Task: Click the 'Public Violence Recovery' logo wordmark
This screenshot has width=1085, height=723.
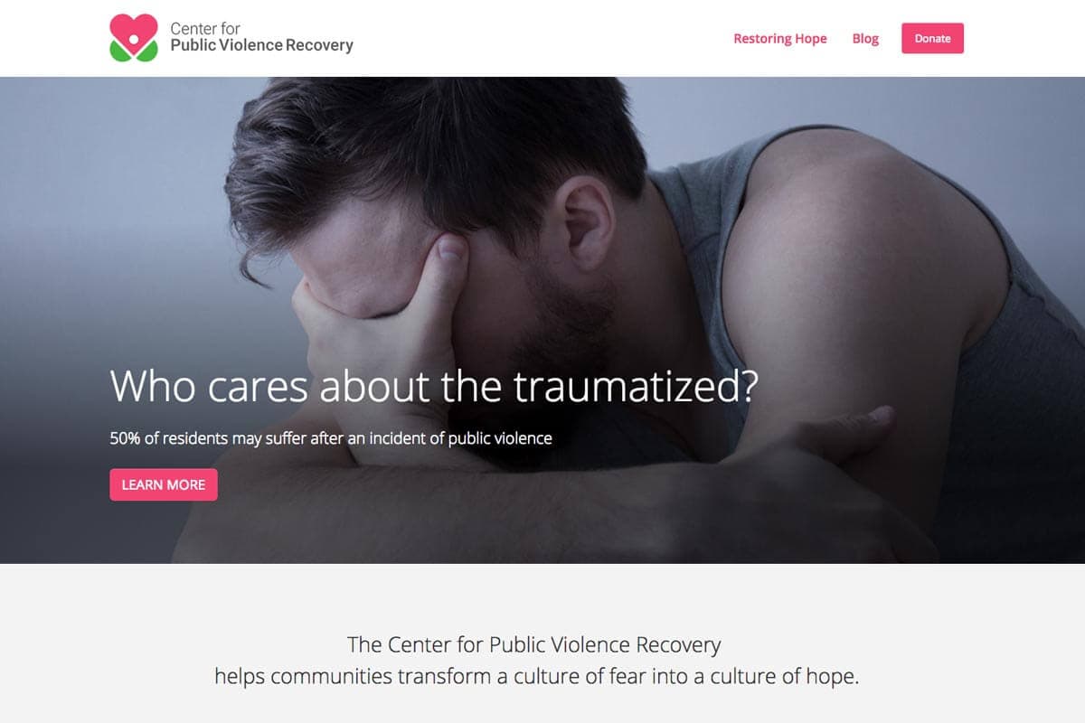Action: point(261,45)
